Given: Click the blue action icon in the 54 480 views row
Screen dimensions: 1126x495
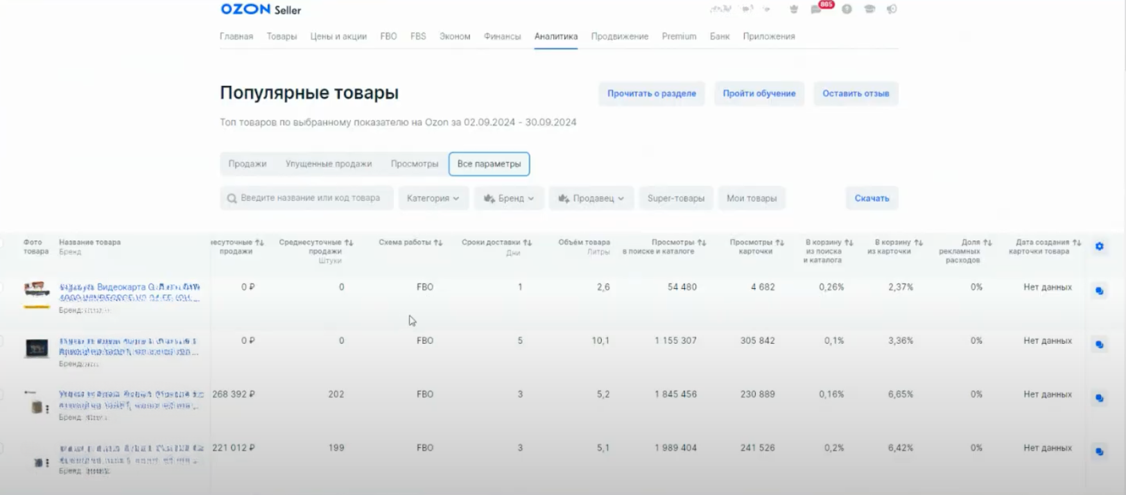Looking at the screenshot, I should (x=1099, y=290).
